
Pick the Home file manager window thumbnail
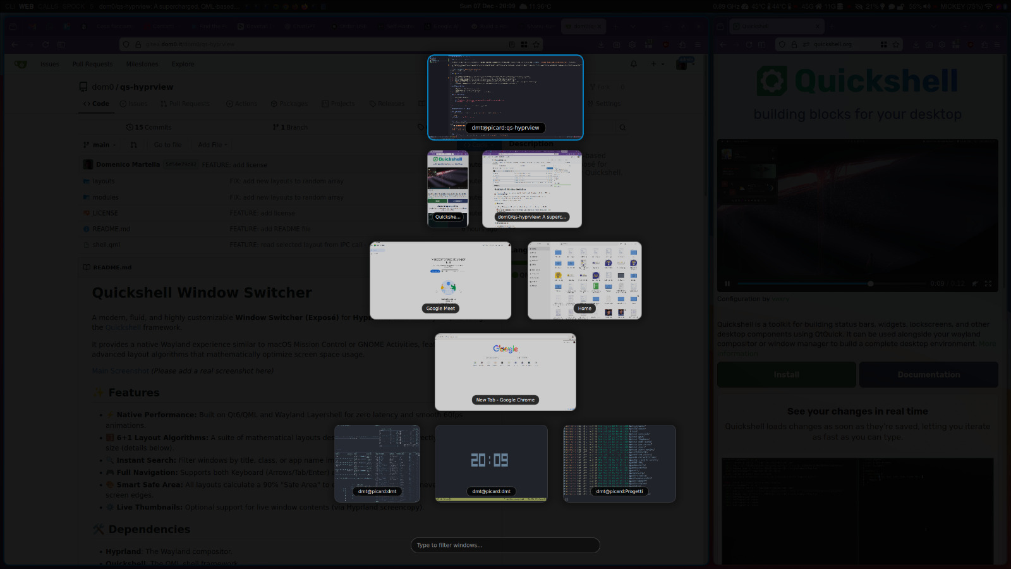(584, 281)
